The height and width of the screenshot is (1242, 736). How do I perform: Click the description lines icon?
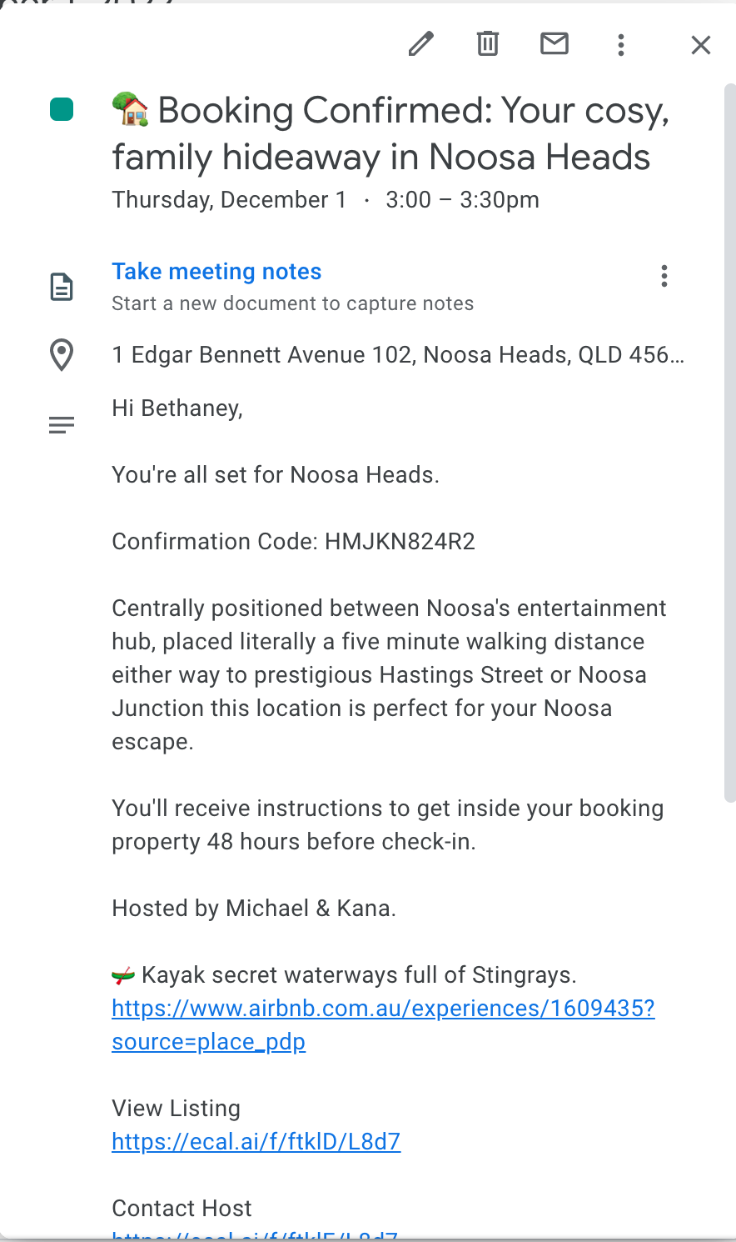tap(62, 425)
